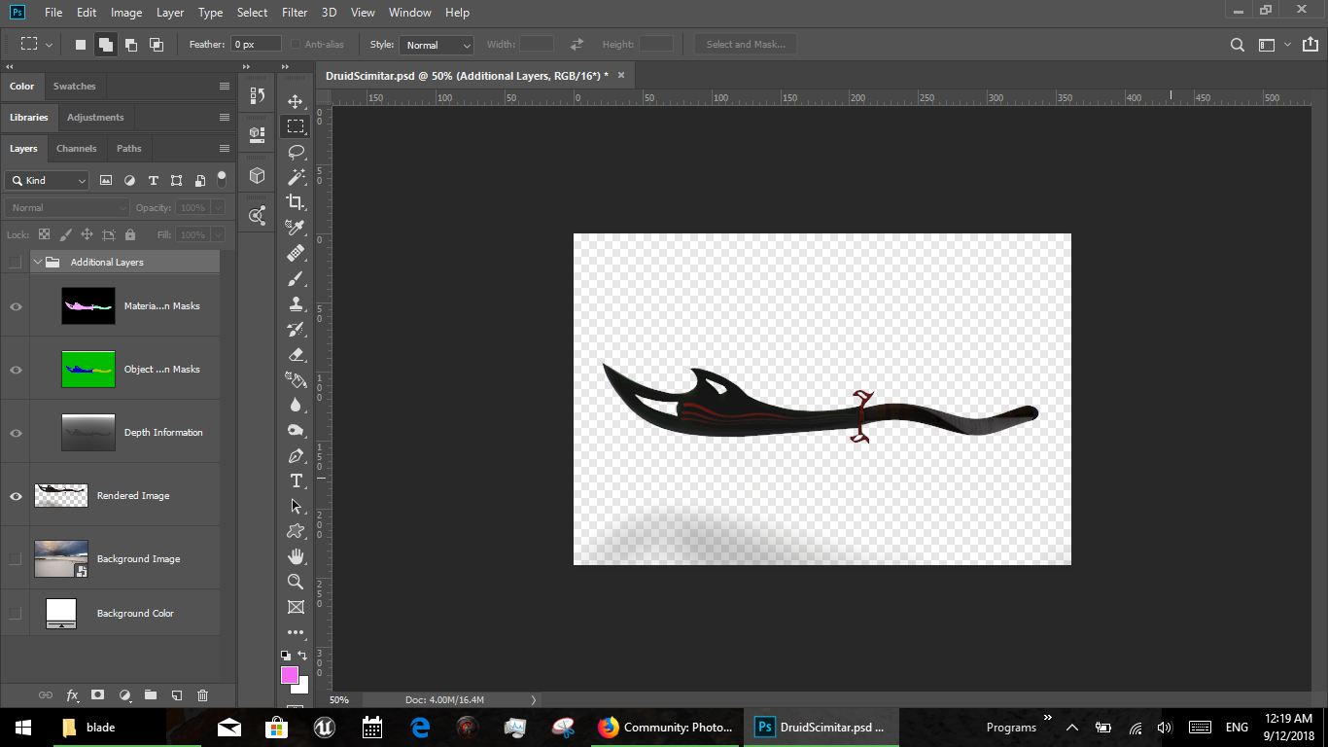
Task: Show the Additional Layers group
Action: click(x=15, y=262)
